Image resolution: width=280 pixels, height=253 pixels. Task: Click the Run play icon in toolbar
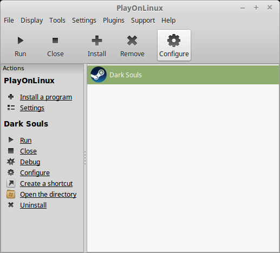pyautogui.click(x=21, y=41)
